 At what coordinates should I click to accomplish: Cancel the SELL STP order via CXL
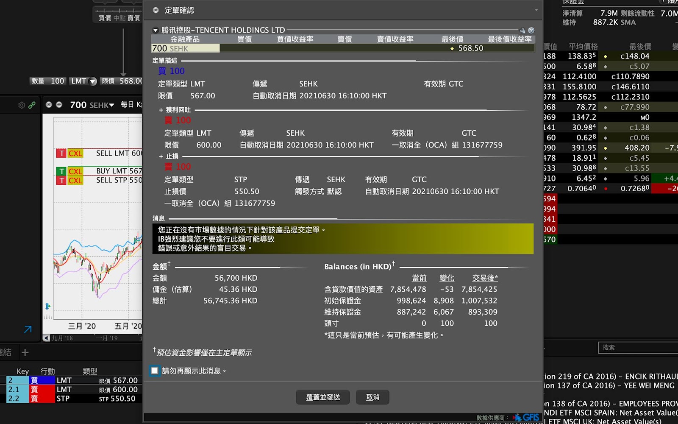click(x=75, y=181)
